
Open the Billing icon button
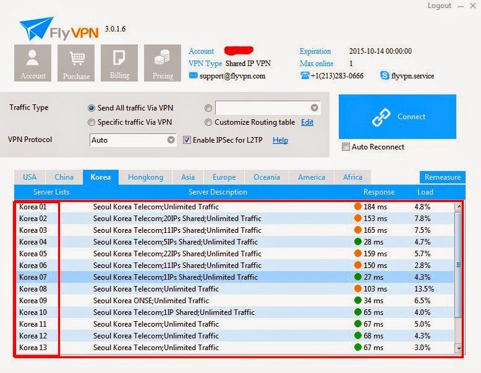[x=119, y=63]
